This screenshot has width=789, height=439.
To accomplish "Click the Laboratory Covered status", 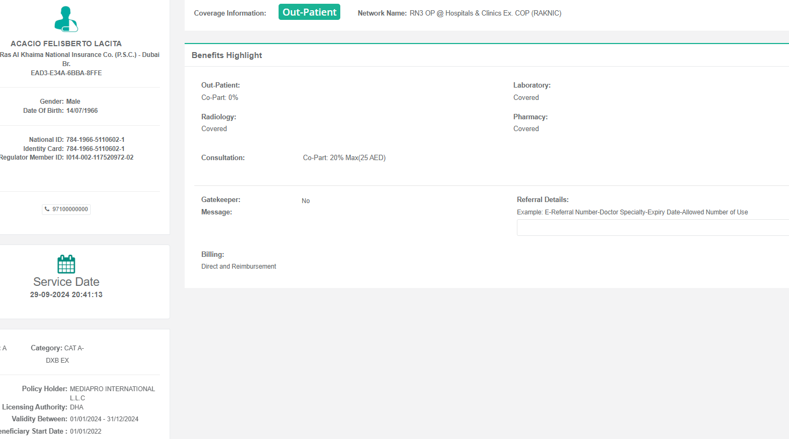I will tap(525, 98).
